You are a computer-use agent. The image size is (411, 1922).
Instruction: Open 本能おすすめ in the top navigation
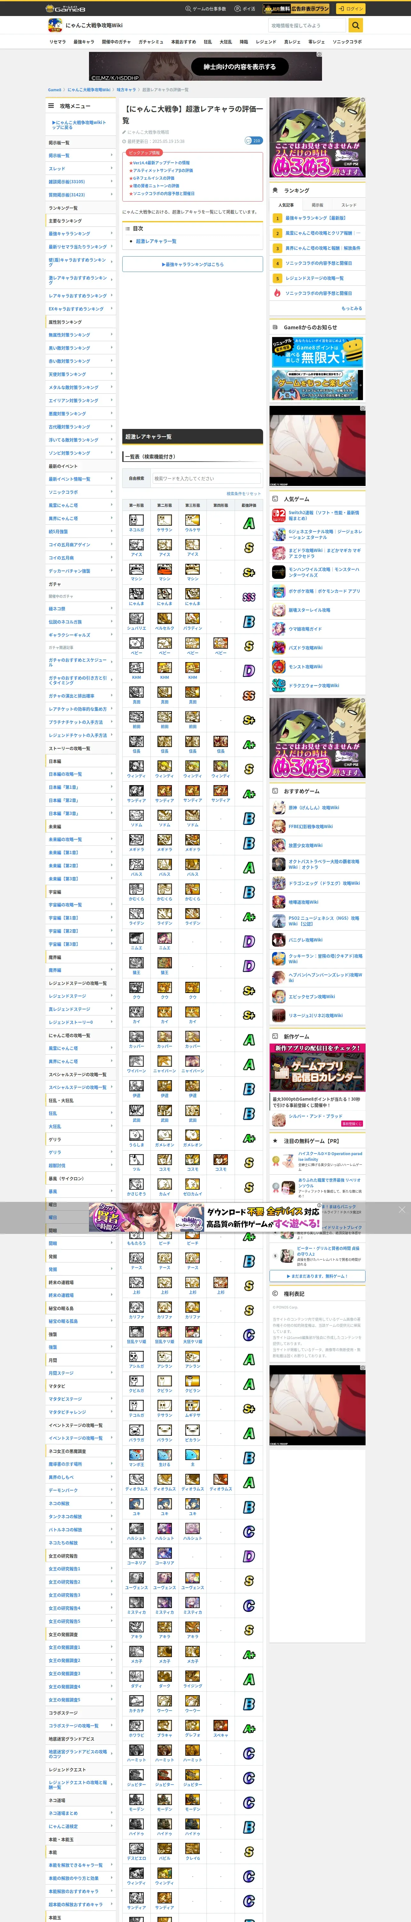(183, 42)
